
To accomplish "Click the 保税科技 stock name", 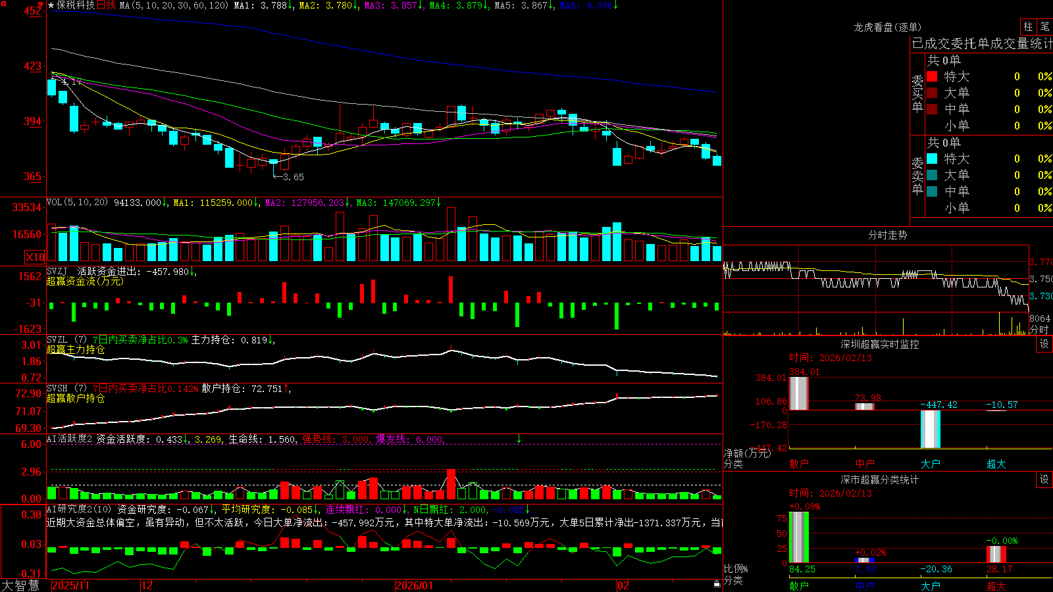I will click(76, 5).
